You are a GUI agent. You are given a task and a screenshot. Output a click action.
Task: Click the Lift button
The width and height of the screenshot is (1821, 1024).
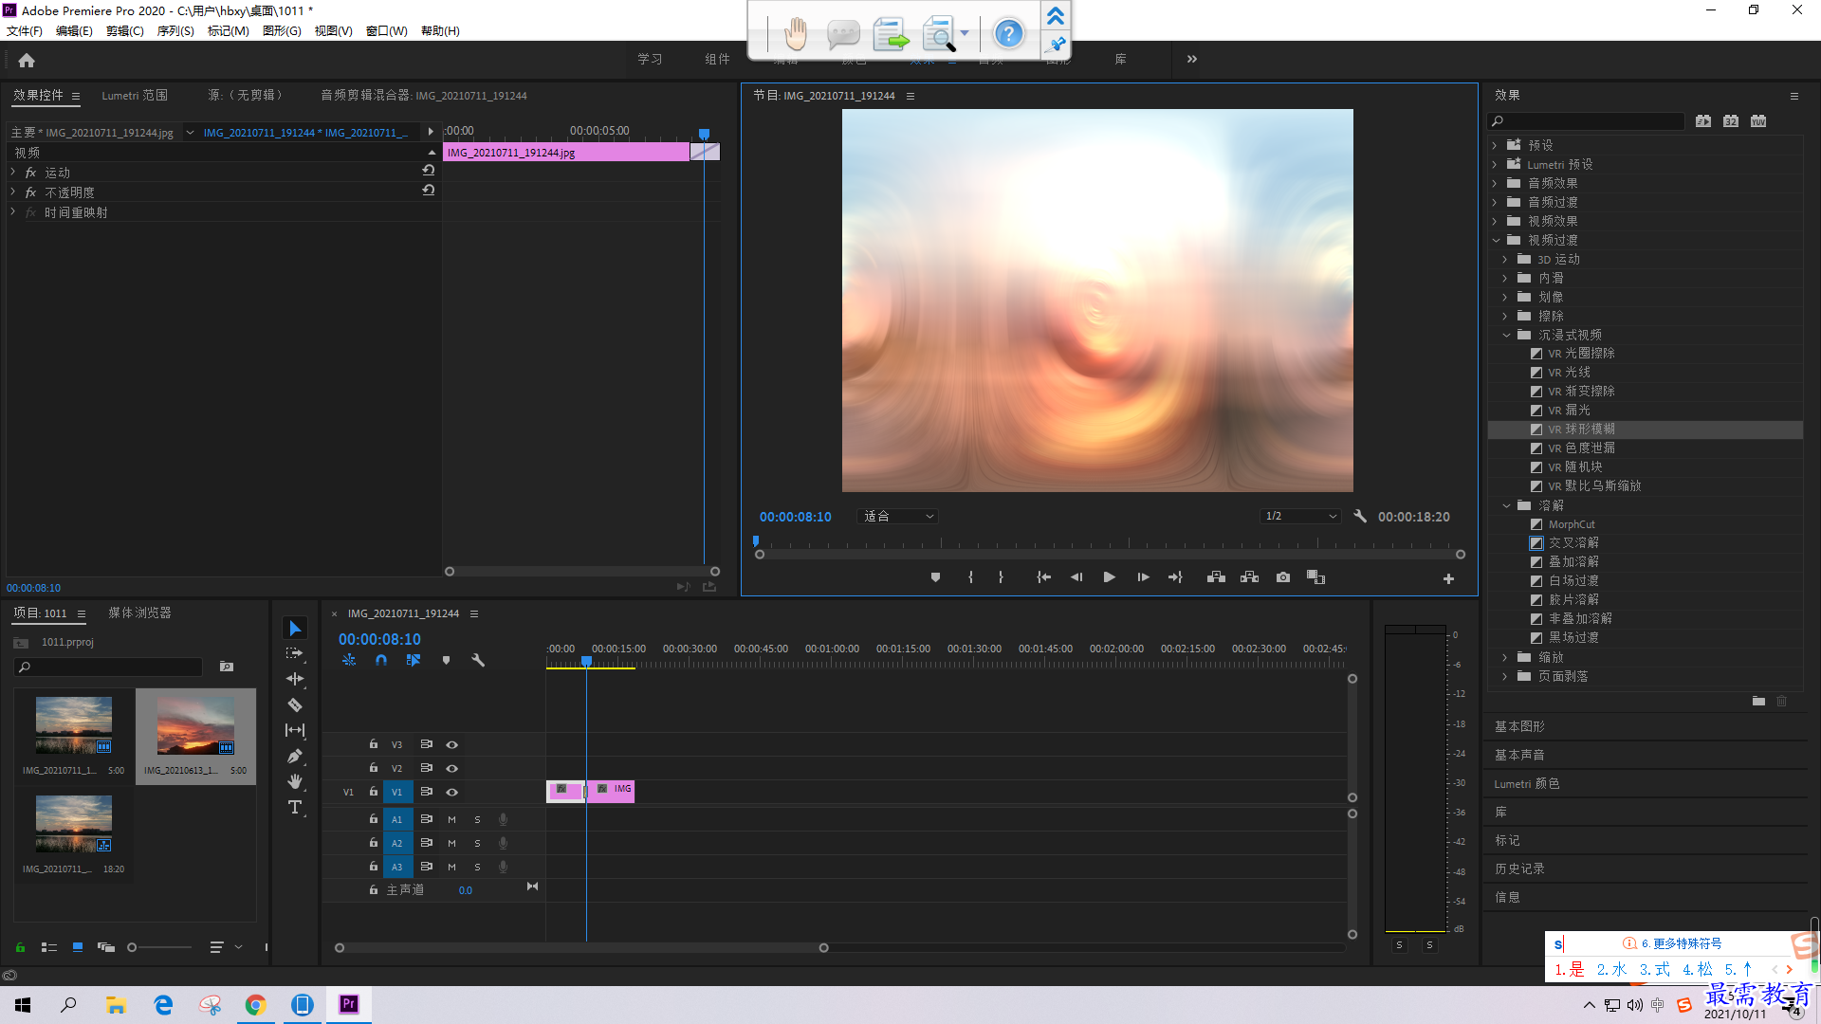point(1216,577)
